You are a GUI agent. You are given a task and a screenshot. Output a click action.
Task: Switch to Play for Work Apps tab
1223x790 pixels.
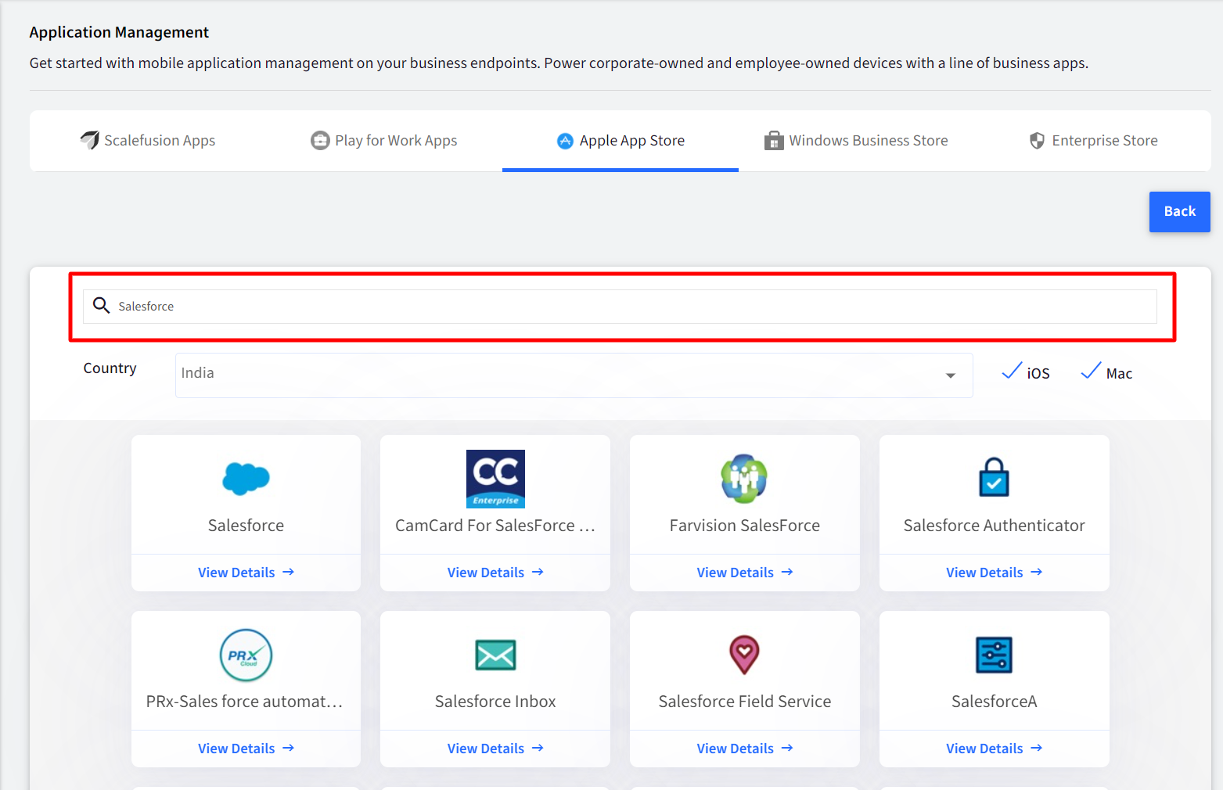tap(384, 141)
